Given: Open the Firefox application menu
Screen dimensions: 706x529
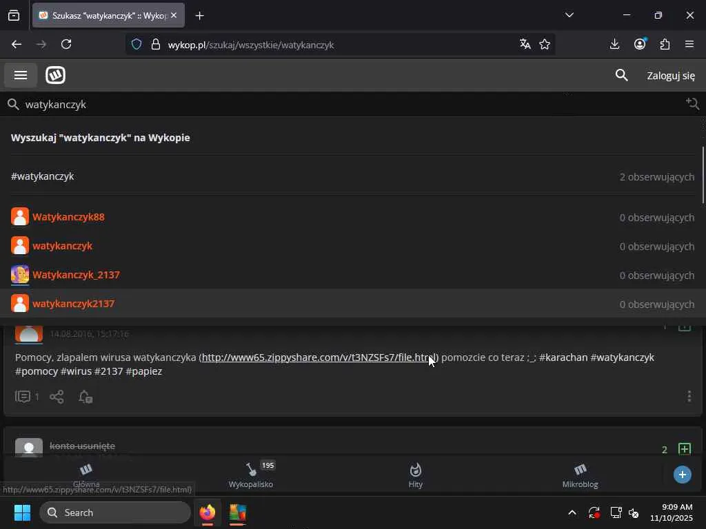Looking at the screenshot, I should (x=689, y=44).
